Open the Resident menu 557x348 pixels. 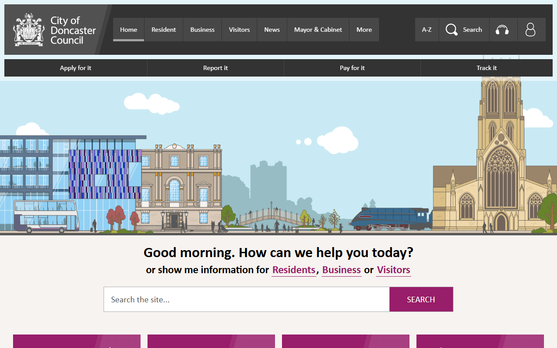pos(164,30)
